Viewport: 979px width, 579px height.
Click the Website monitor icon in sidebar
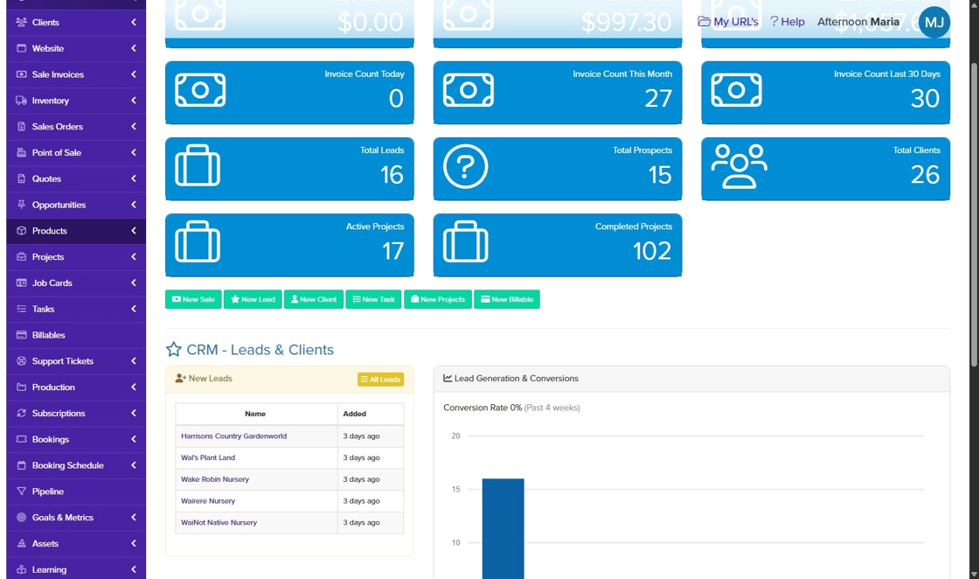click(21, 48)
